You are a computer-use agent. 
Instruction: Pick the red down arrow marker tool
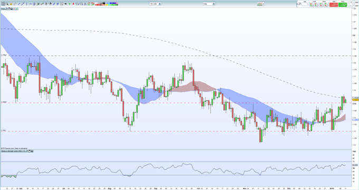73,4
